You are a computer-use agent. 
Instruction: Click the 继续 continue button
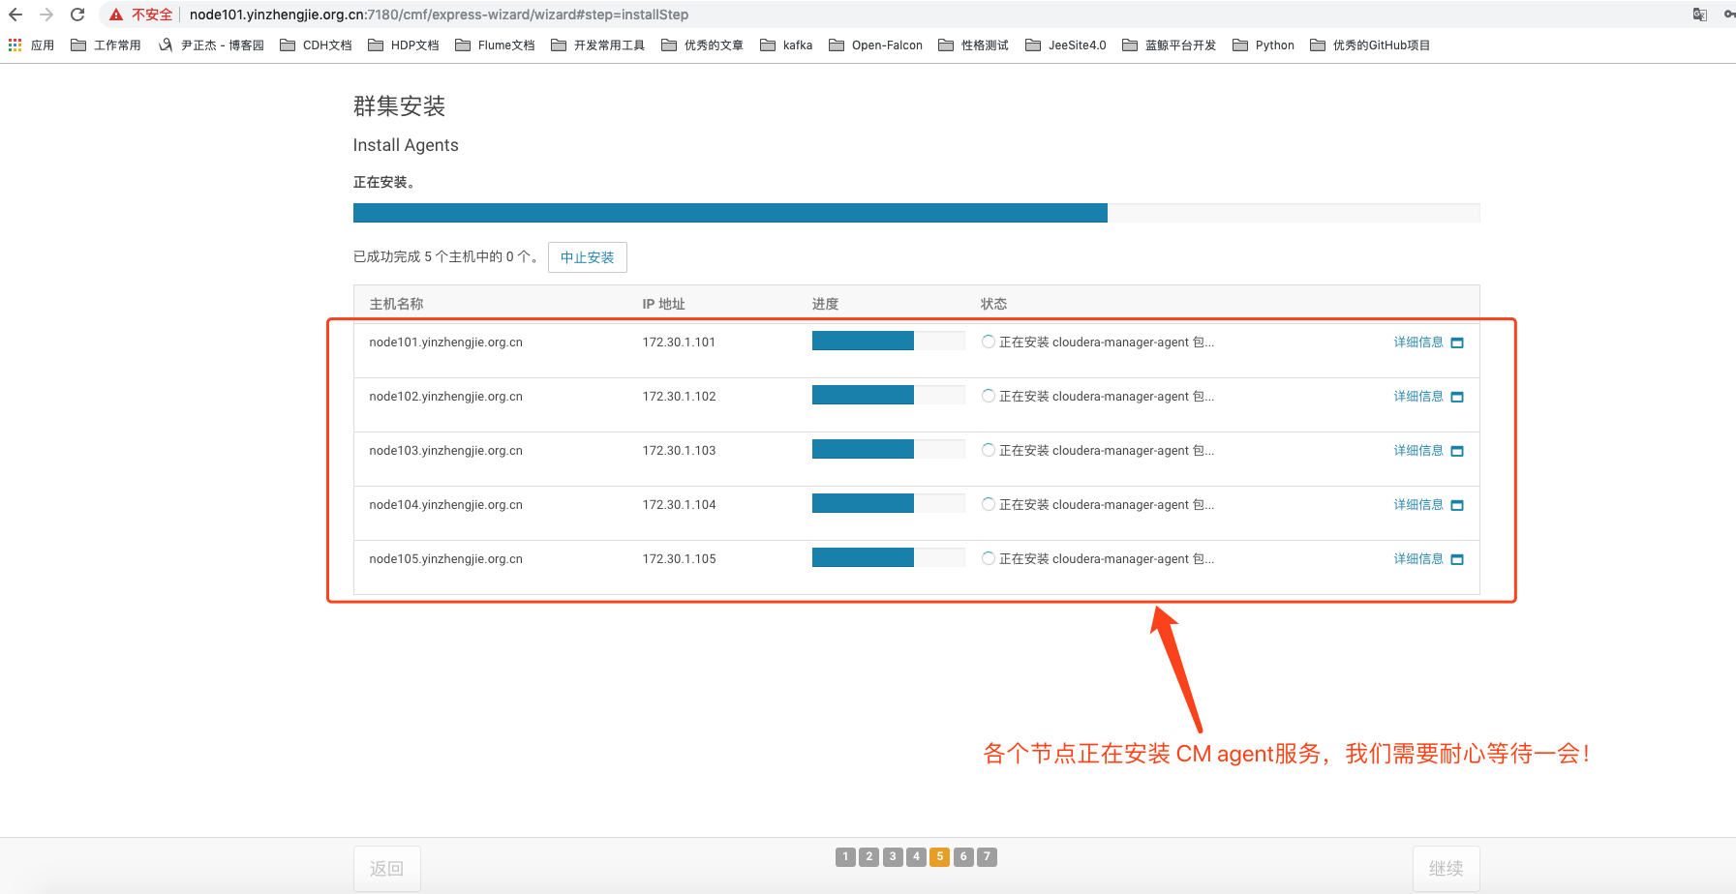click(1447, 869)
